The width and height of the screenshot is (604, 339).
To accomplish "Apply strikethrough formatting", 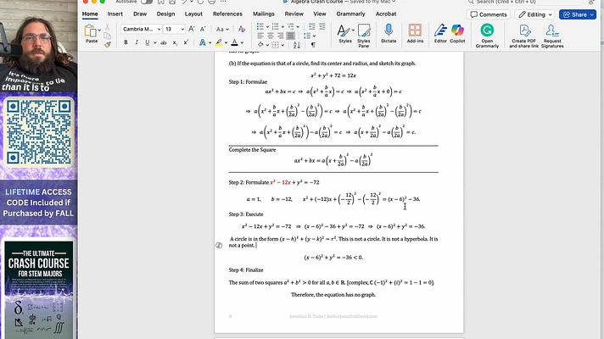I will 164,42.
